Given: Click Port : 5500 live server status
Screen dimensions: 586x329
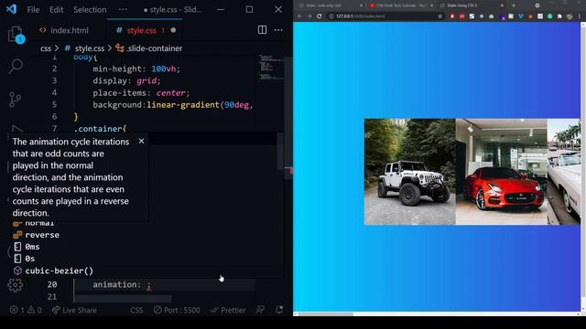Looking at the screenshot, I should point(177,310).
